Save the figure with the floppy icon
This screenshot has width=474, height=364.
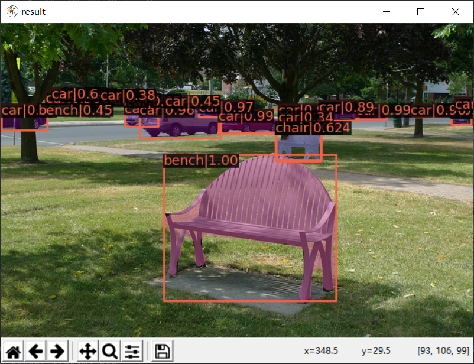163,352
